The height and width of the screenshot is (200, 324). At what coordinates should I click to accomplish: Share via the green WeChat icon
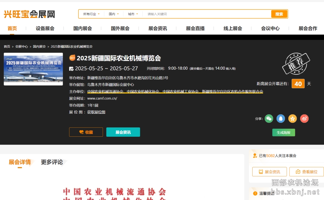pyautogui.click(x=269, y=119)
